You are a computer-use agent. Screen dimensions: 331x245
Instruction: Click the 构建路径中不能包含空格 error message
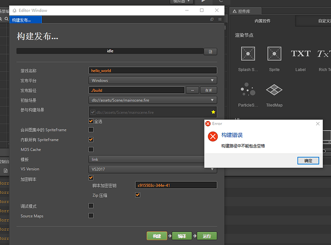click(243, 146)
